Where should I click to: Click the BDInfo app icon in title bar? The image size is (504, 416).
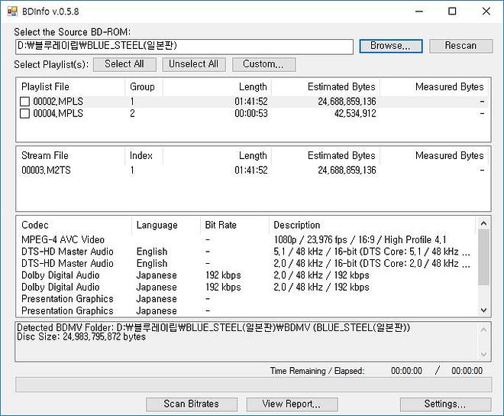(x=11, y=11)
